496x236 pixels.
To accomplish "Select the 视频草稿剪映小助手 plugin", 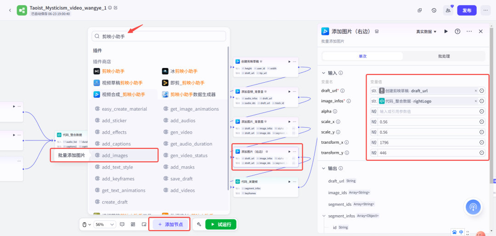I will (x=121, y=83).
